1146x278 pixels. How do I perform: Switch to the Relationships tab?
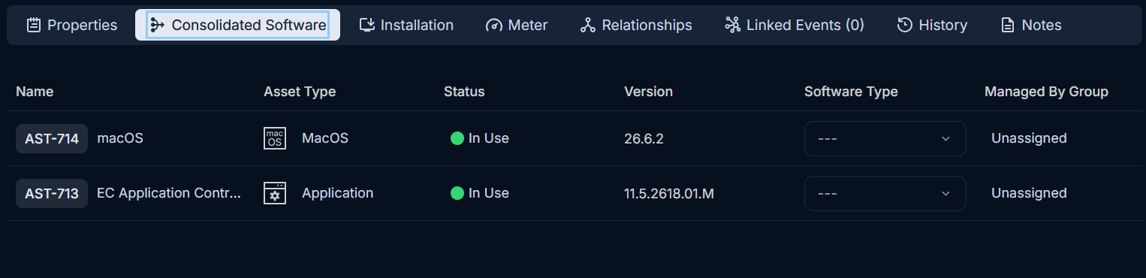pos(636,25)
